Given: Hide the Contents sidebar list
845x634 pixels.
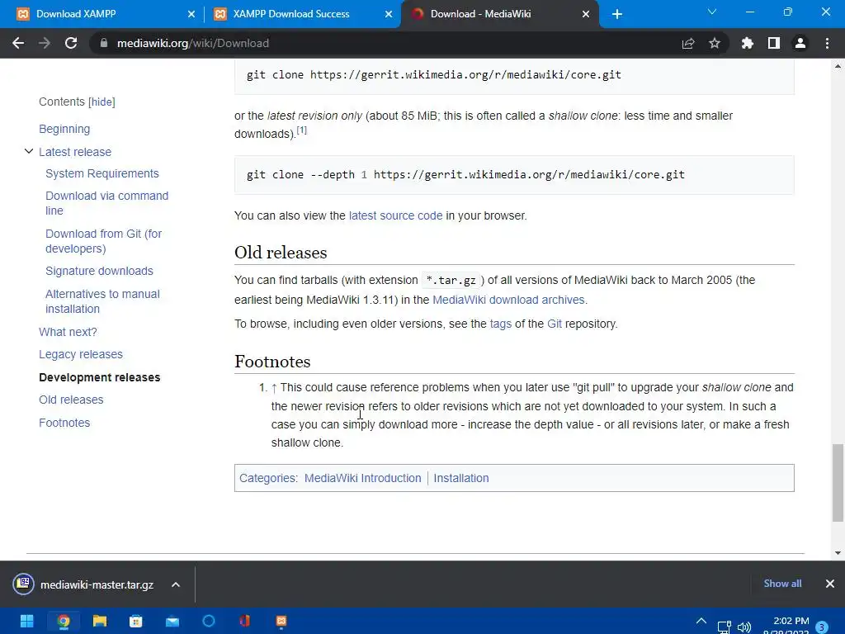Looking at the screenshot, I should [x=101, y=102].
